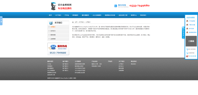Click footer link 客户展示2

(65, 68)
